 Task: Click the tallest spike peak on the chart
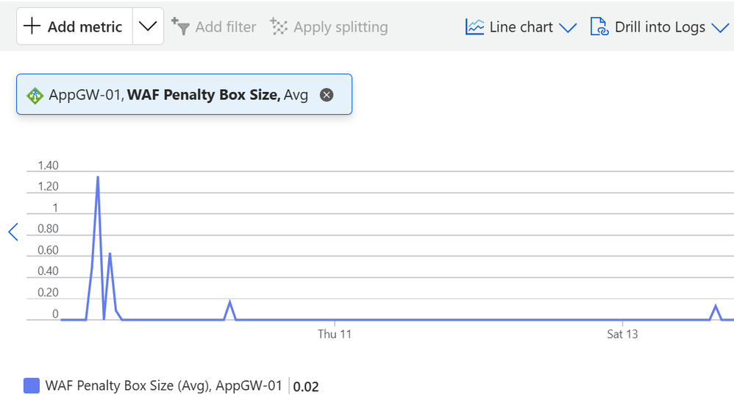[x=98, y=177]
